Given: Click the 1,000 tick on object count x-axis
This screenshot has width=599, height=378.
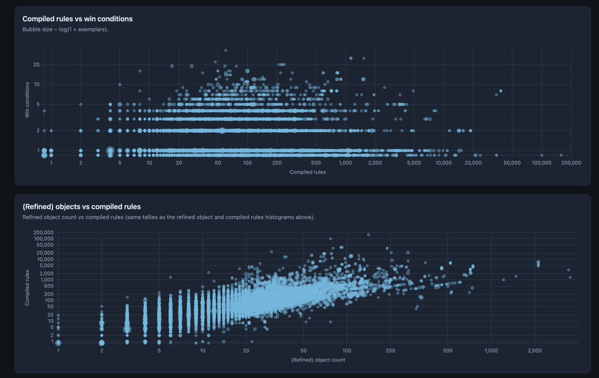Looking at the screenshot, I should 491,351.
